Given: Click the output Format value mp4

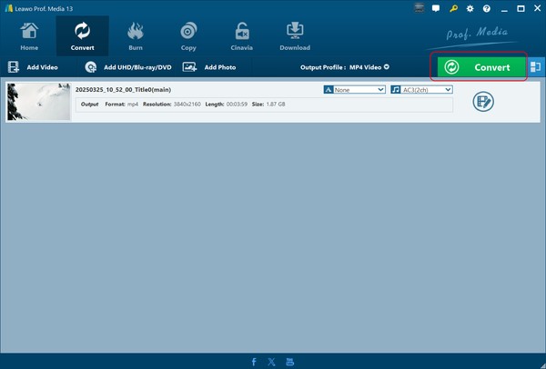Looking at the screenshot, I should pyautogui.click(x=133, y=104).
